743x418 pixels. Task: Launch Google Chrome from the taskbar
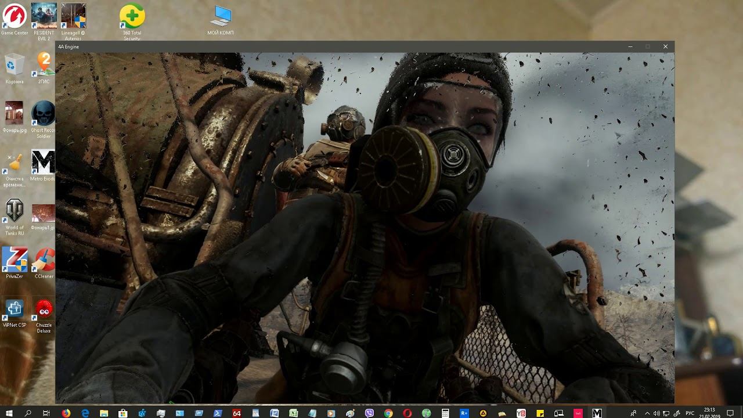pos(388,413)
